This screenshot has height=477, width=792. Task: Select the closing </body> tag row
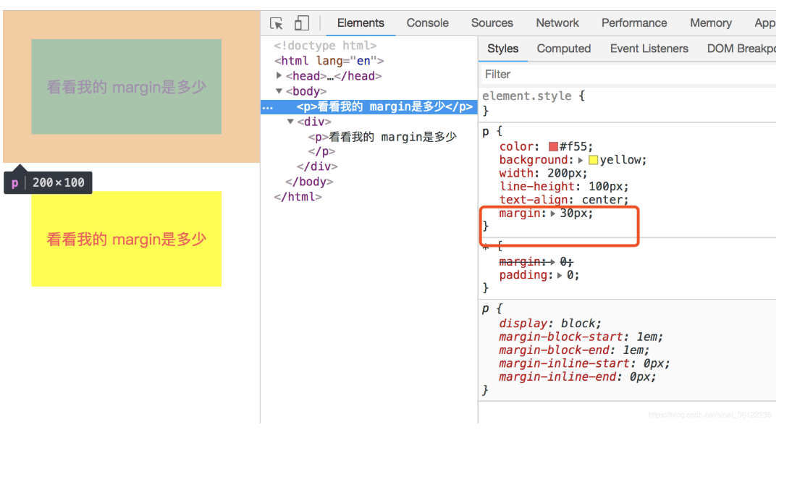tap(309, 182)
